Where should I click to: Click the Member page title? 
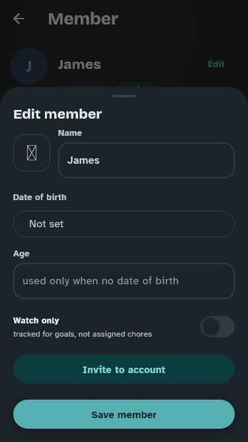click(x=83, y=19)
